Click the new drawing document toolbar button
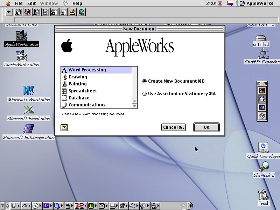 click(27, 12)
